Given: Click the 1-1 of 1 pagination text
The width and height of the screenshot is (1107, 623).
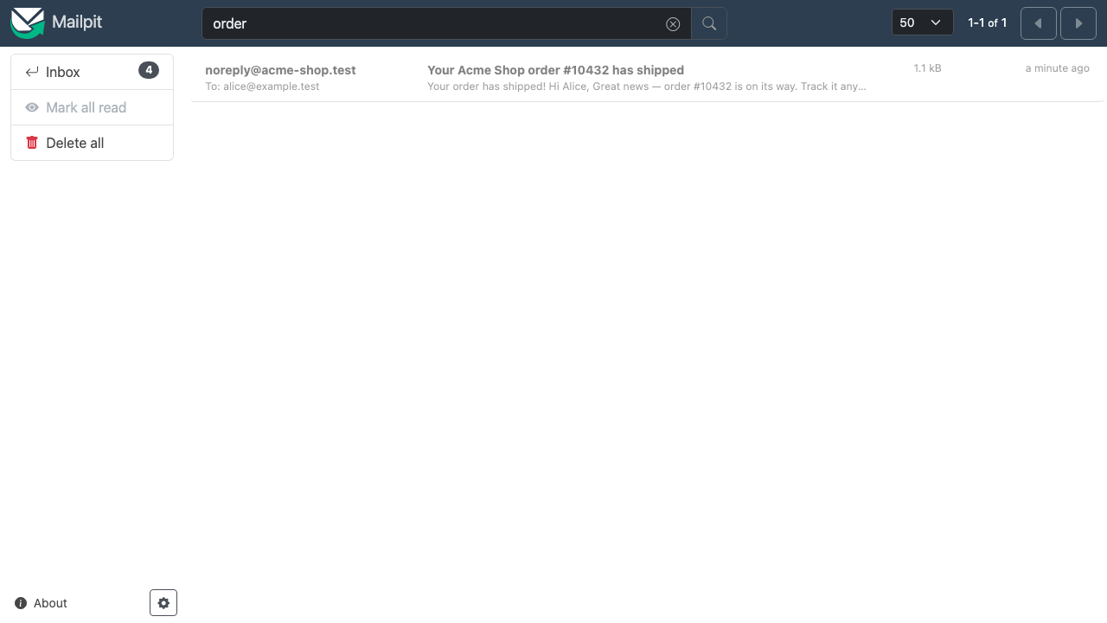Looking at the screenshot, I should pyautogui.click(x=988, y=23).
